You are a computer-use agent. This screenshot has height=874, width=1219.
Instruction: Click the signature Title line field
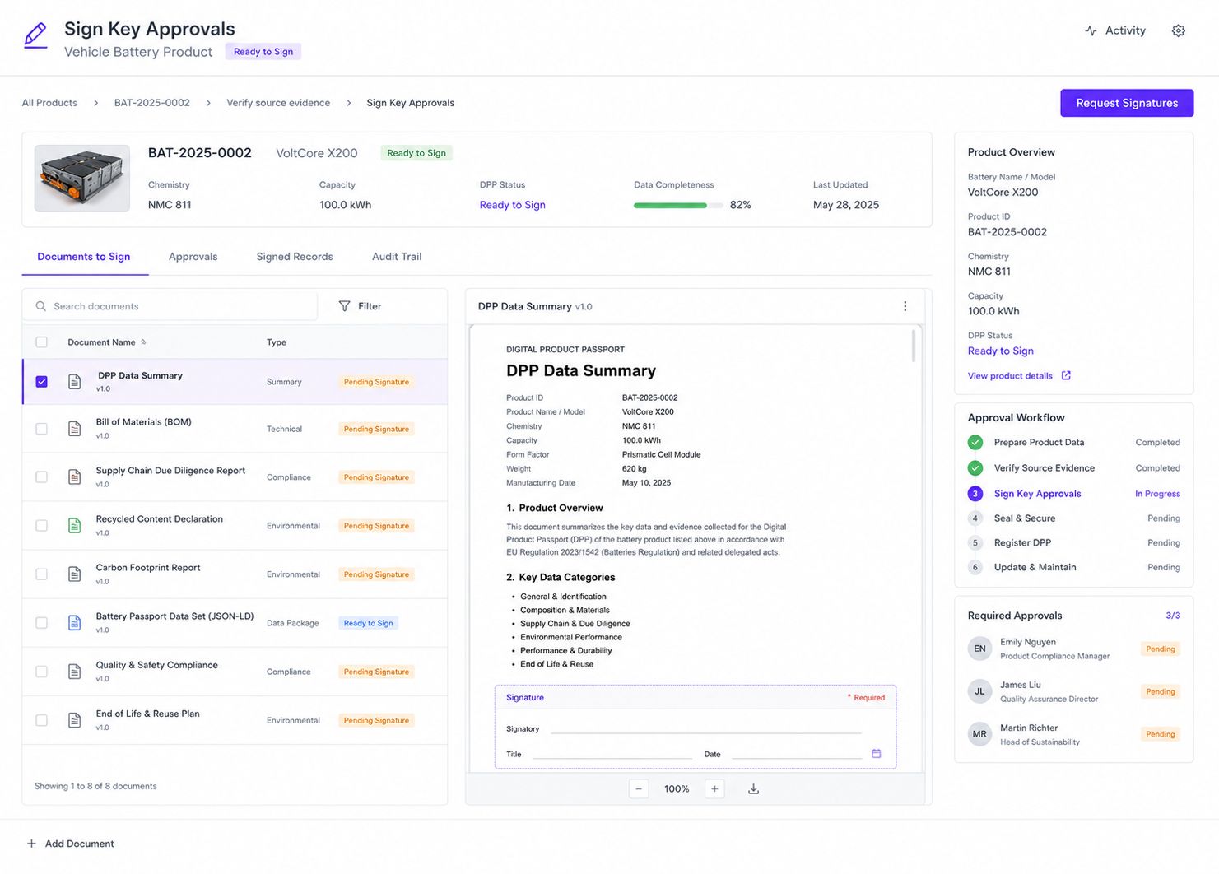(612, 753)
